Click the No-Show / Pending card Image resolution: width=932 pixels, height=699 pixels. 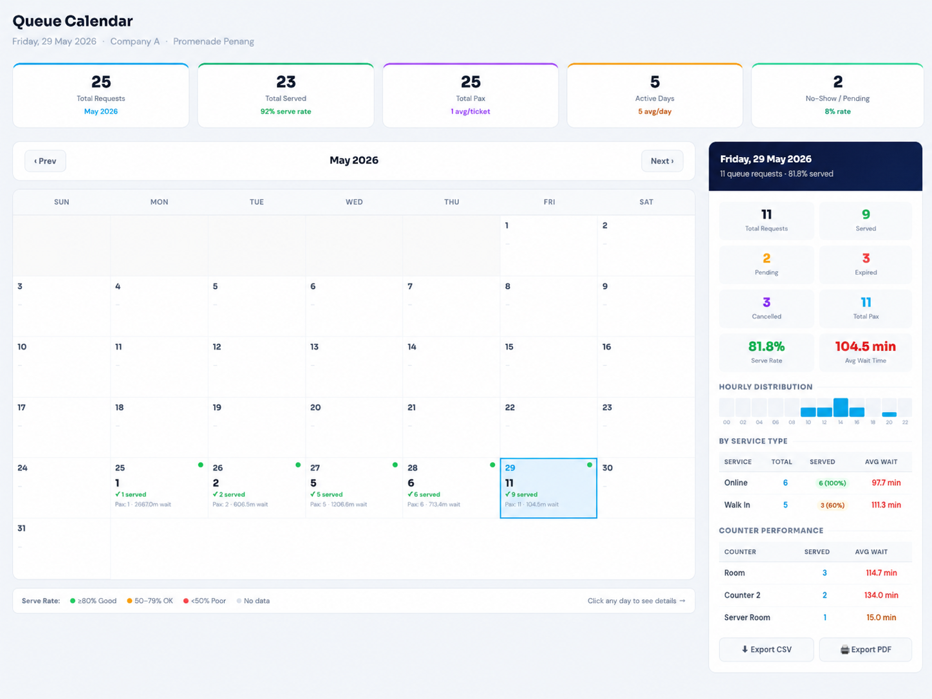tap(837, 95)
